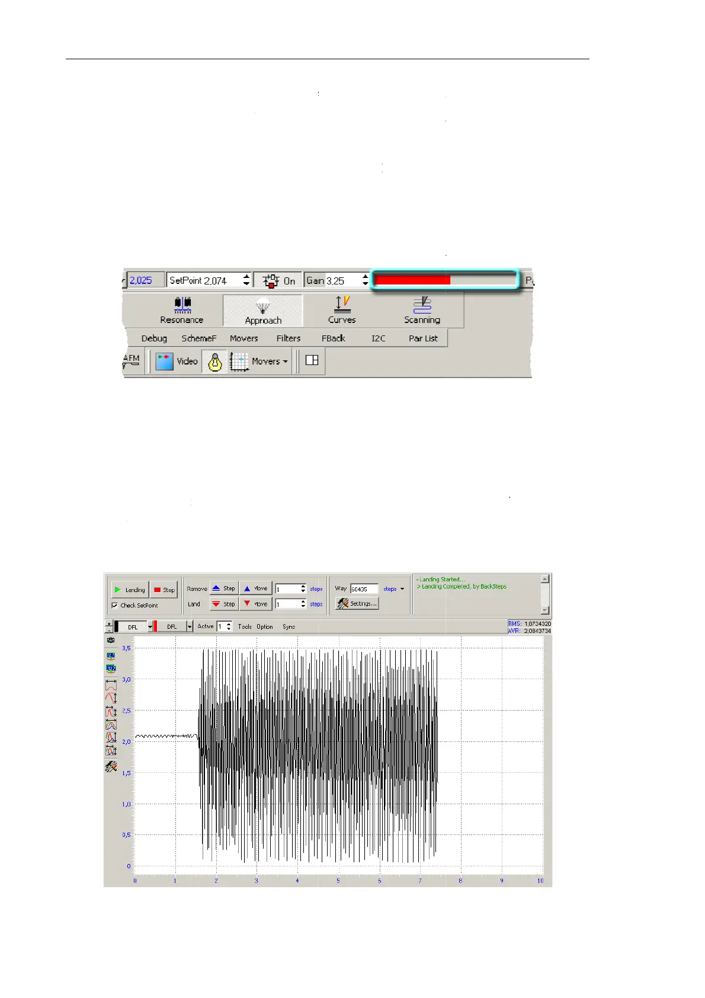Expand the Movers toolbar dropdown
This screenshot has width=705, height=998.
[x=285, y=362]
